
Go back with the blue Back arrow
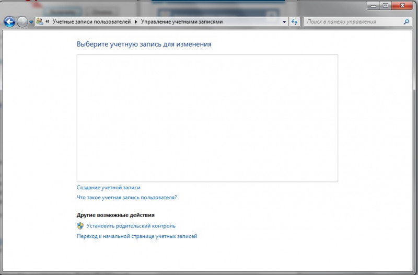(x=9, y=22)
